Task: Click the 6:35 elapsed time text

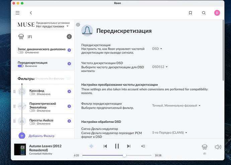Action: click(x=76, y=155)
